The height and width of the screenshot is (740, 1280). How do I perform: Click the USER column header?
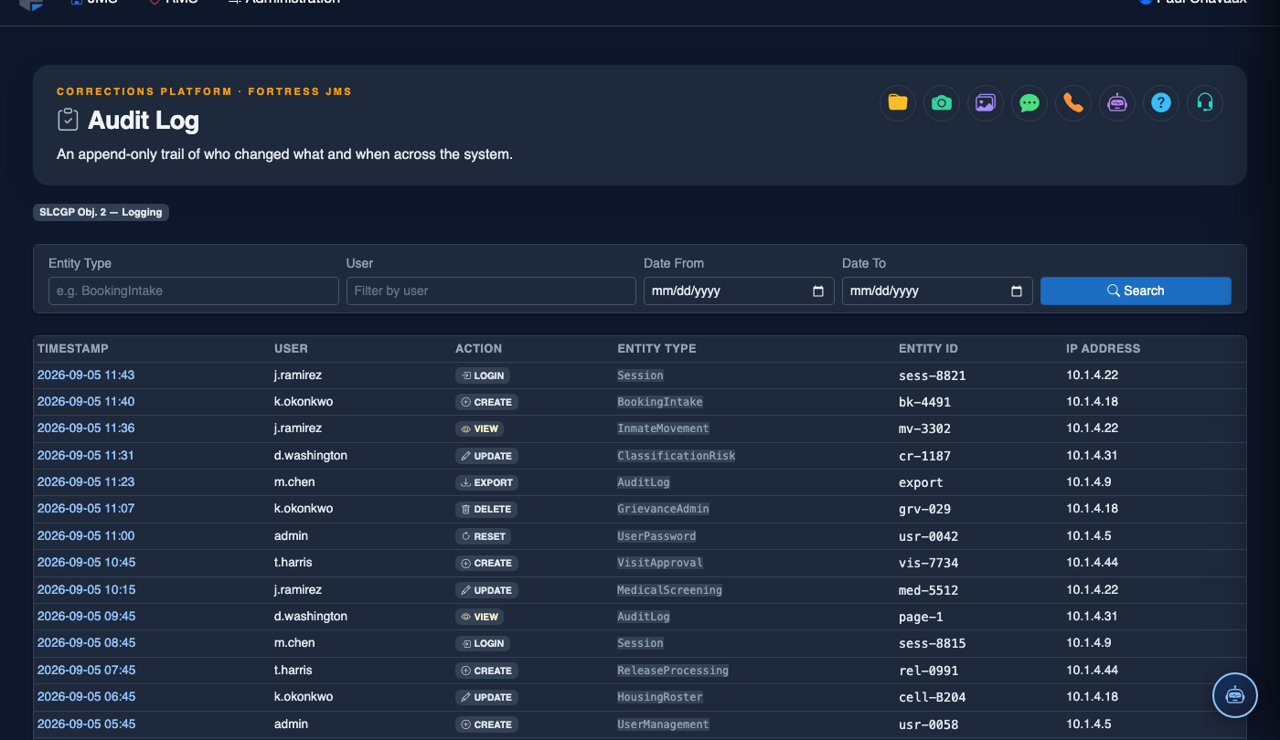(x=291, y=348)
